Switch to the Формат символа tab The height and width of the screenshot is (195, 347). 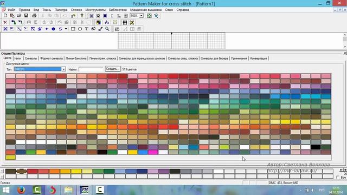[x=52, y=58]
